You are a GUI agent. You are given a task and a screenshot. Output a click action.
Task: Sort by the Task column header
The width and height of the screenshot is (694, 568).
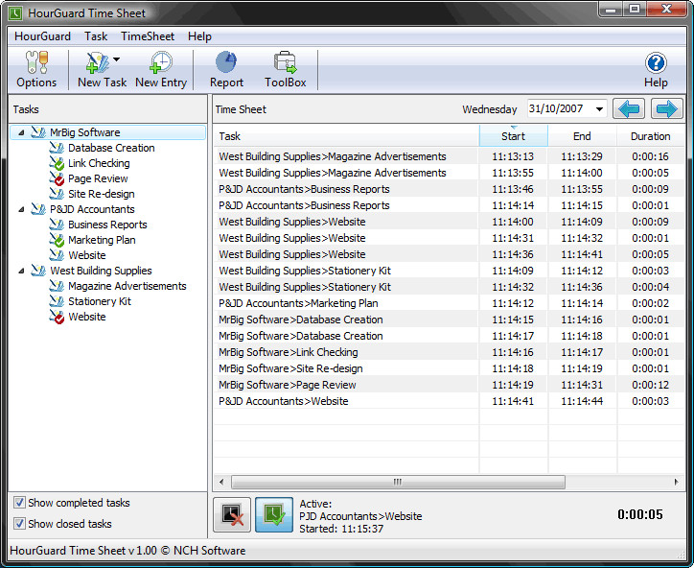(346, 136)
